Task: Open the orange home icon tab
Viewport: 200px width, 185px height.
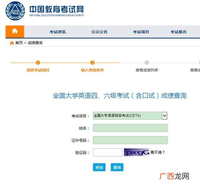Action: [15, 32]
